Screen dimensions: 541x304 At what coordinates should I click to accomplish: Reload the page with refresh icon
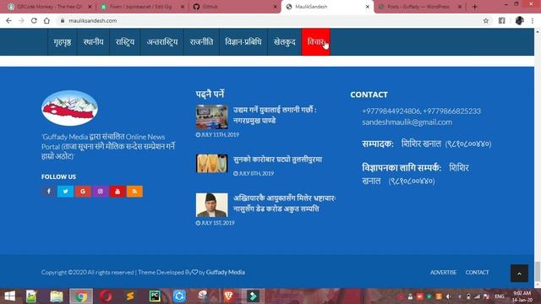(x=34, y=20)
